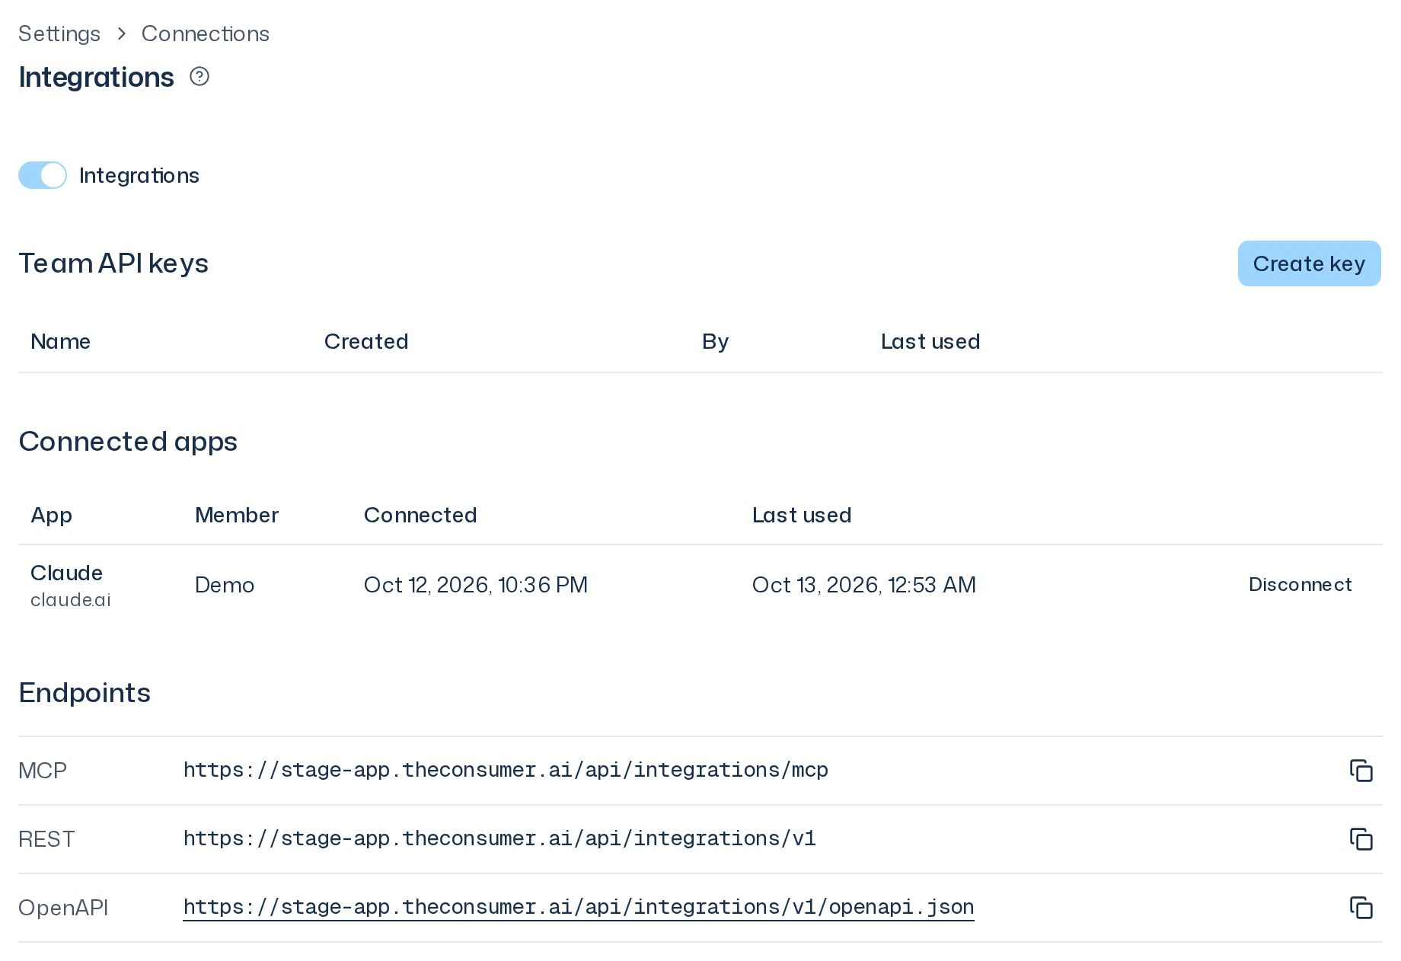The height and width of the screenshot is (961, 1401).
Task: Click the Endpoints heading
Action: 85,693
